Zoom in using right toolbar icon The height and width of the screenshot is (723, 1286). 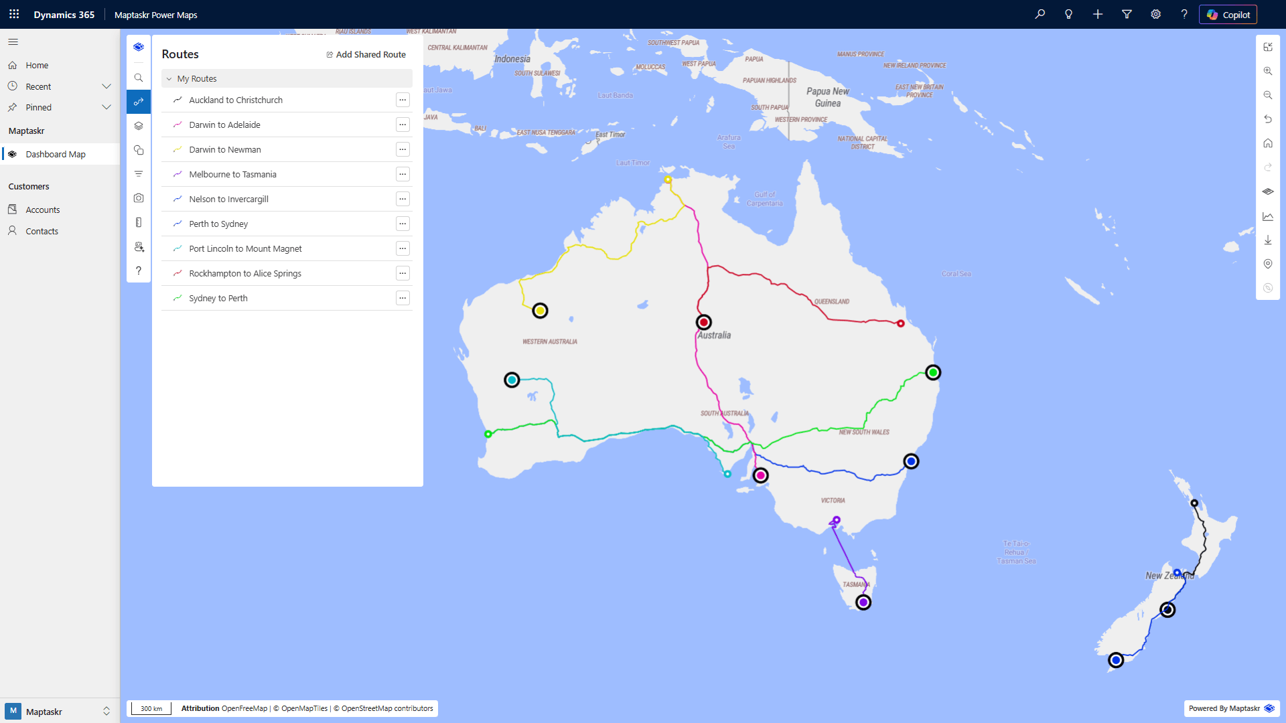pyautogui.click(x=1268, y=71)
